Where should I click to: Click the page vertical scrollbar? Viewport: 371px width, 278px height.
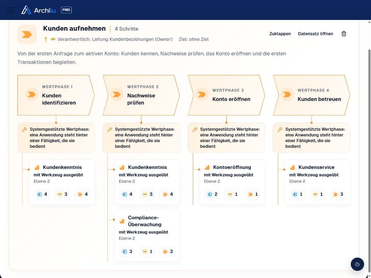[x=369, y=161]
